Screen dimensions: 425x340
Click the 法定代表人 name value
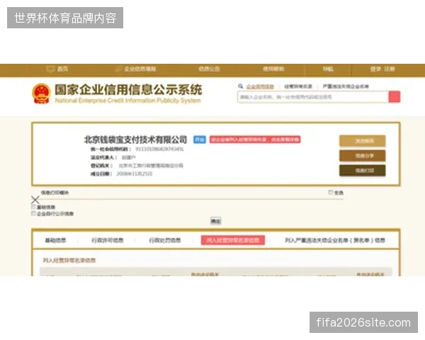tap(129, 157)
